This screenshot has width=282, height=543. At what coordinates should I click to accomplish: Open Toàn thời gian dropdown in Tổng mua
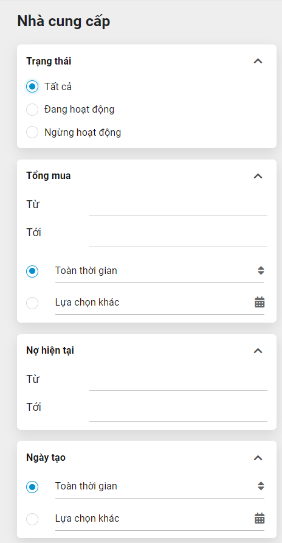tap(160, 271)
